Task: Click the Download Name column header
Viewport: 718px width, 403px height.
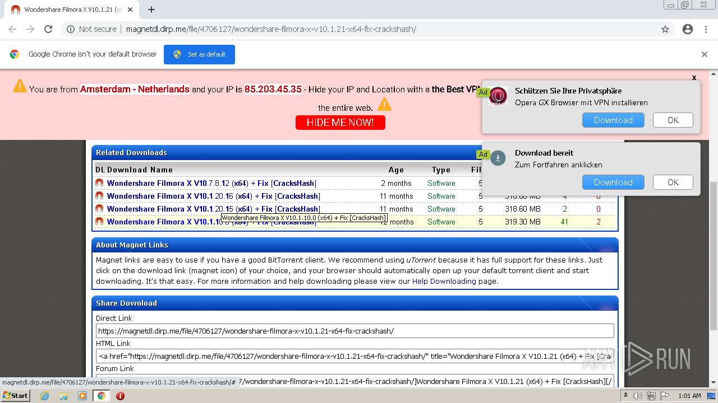Action: pos(140,170)
